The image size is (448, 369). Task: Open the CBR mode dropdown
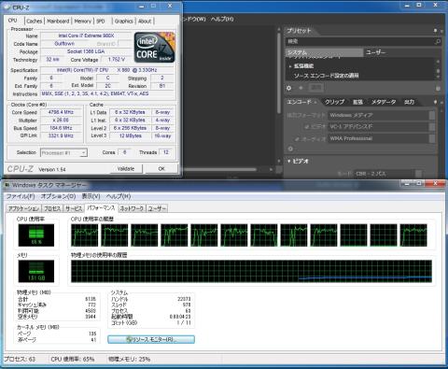[388, 174]
